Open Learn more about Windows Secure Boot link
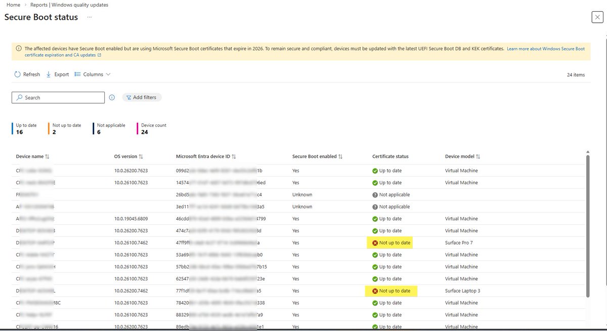Viewport: 607px width, 331px height. 546,49
